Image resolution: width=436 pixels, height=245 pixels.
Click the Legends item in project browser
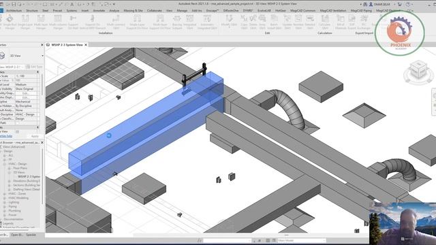[x=8, y=223]
